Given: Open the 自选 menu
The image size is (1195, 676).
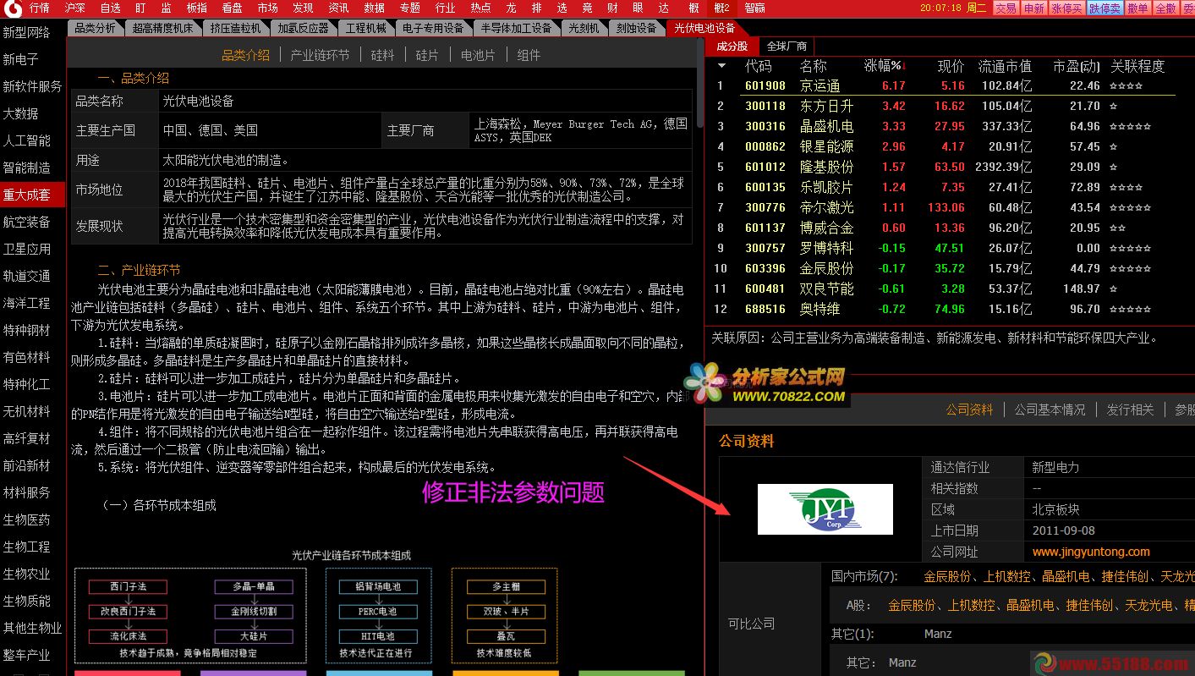Looking at the screenshot, I should [x=111, y=8].
